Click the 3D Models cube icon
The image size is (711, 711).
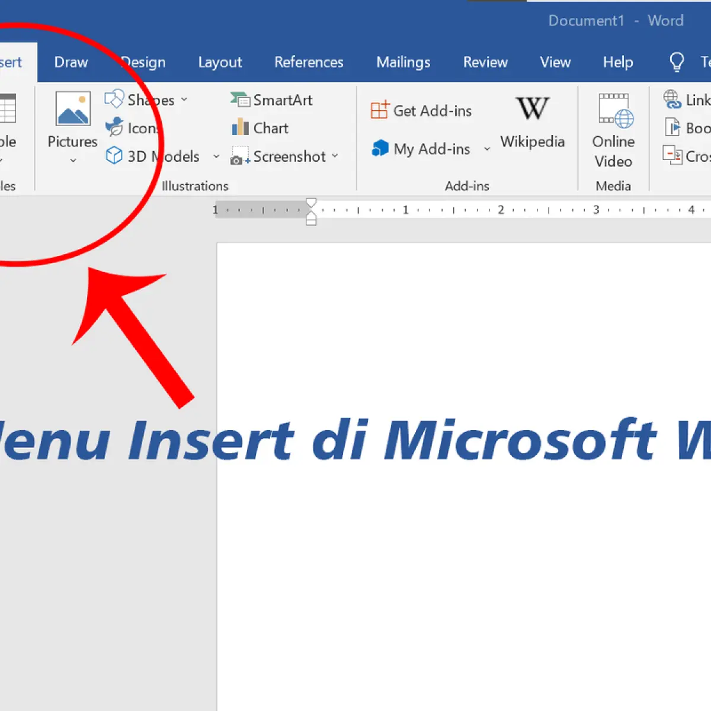pyautogui.click(x=114, y=156)
